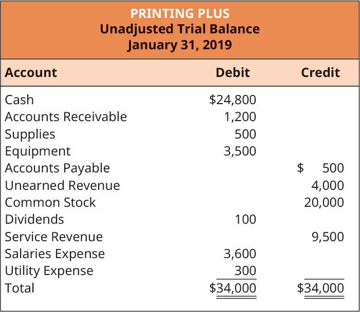Select the Accounts Receivable label
This screenshot has width=360, height=312.
pyautogui.click(x=66, y=116)
